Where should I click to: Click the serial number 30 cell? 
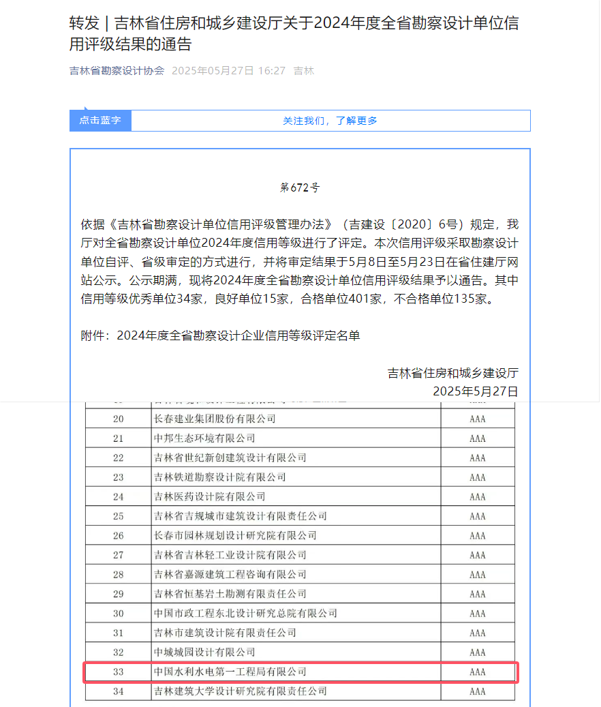click(119, 613)
